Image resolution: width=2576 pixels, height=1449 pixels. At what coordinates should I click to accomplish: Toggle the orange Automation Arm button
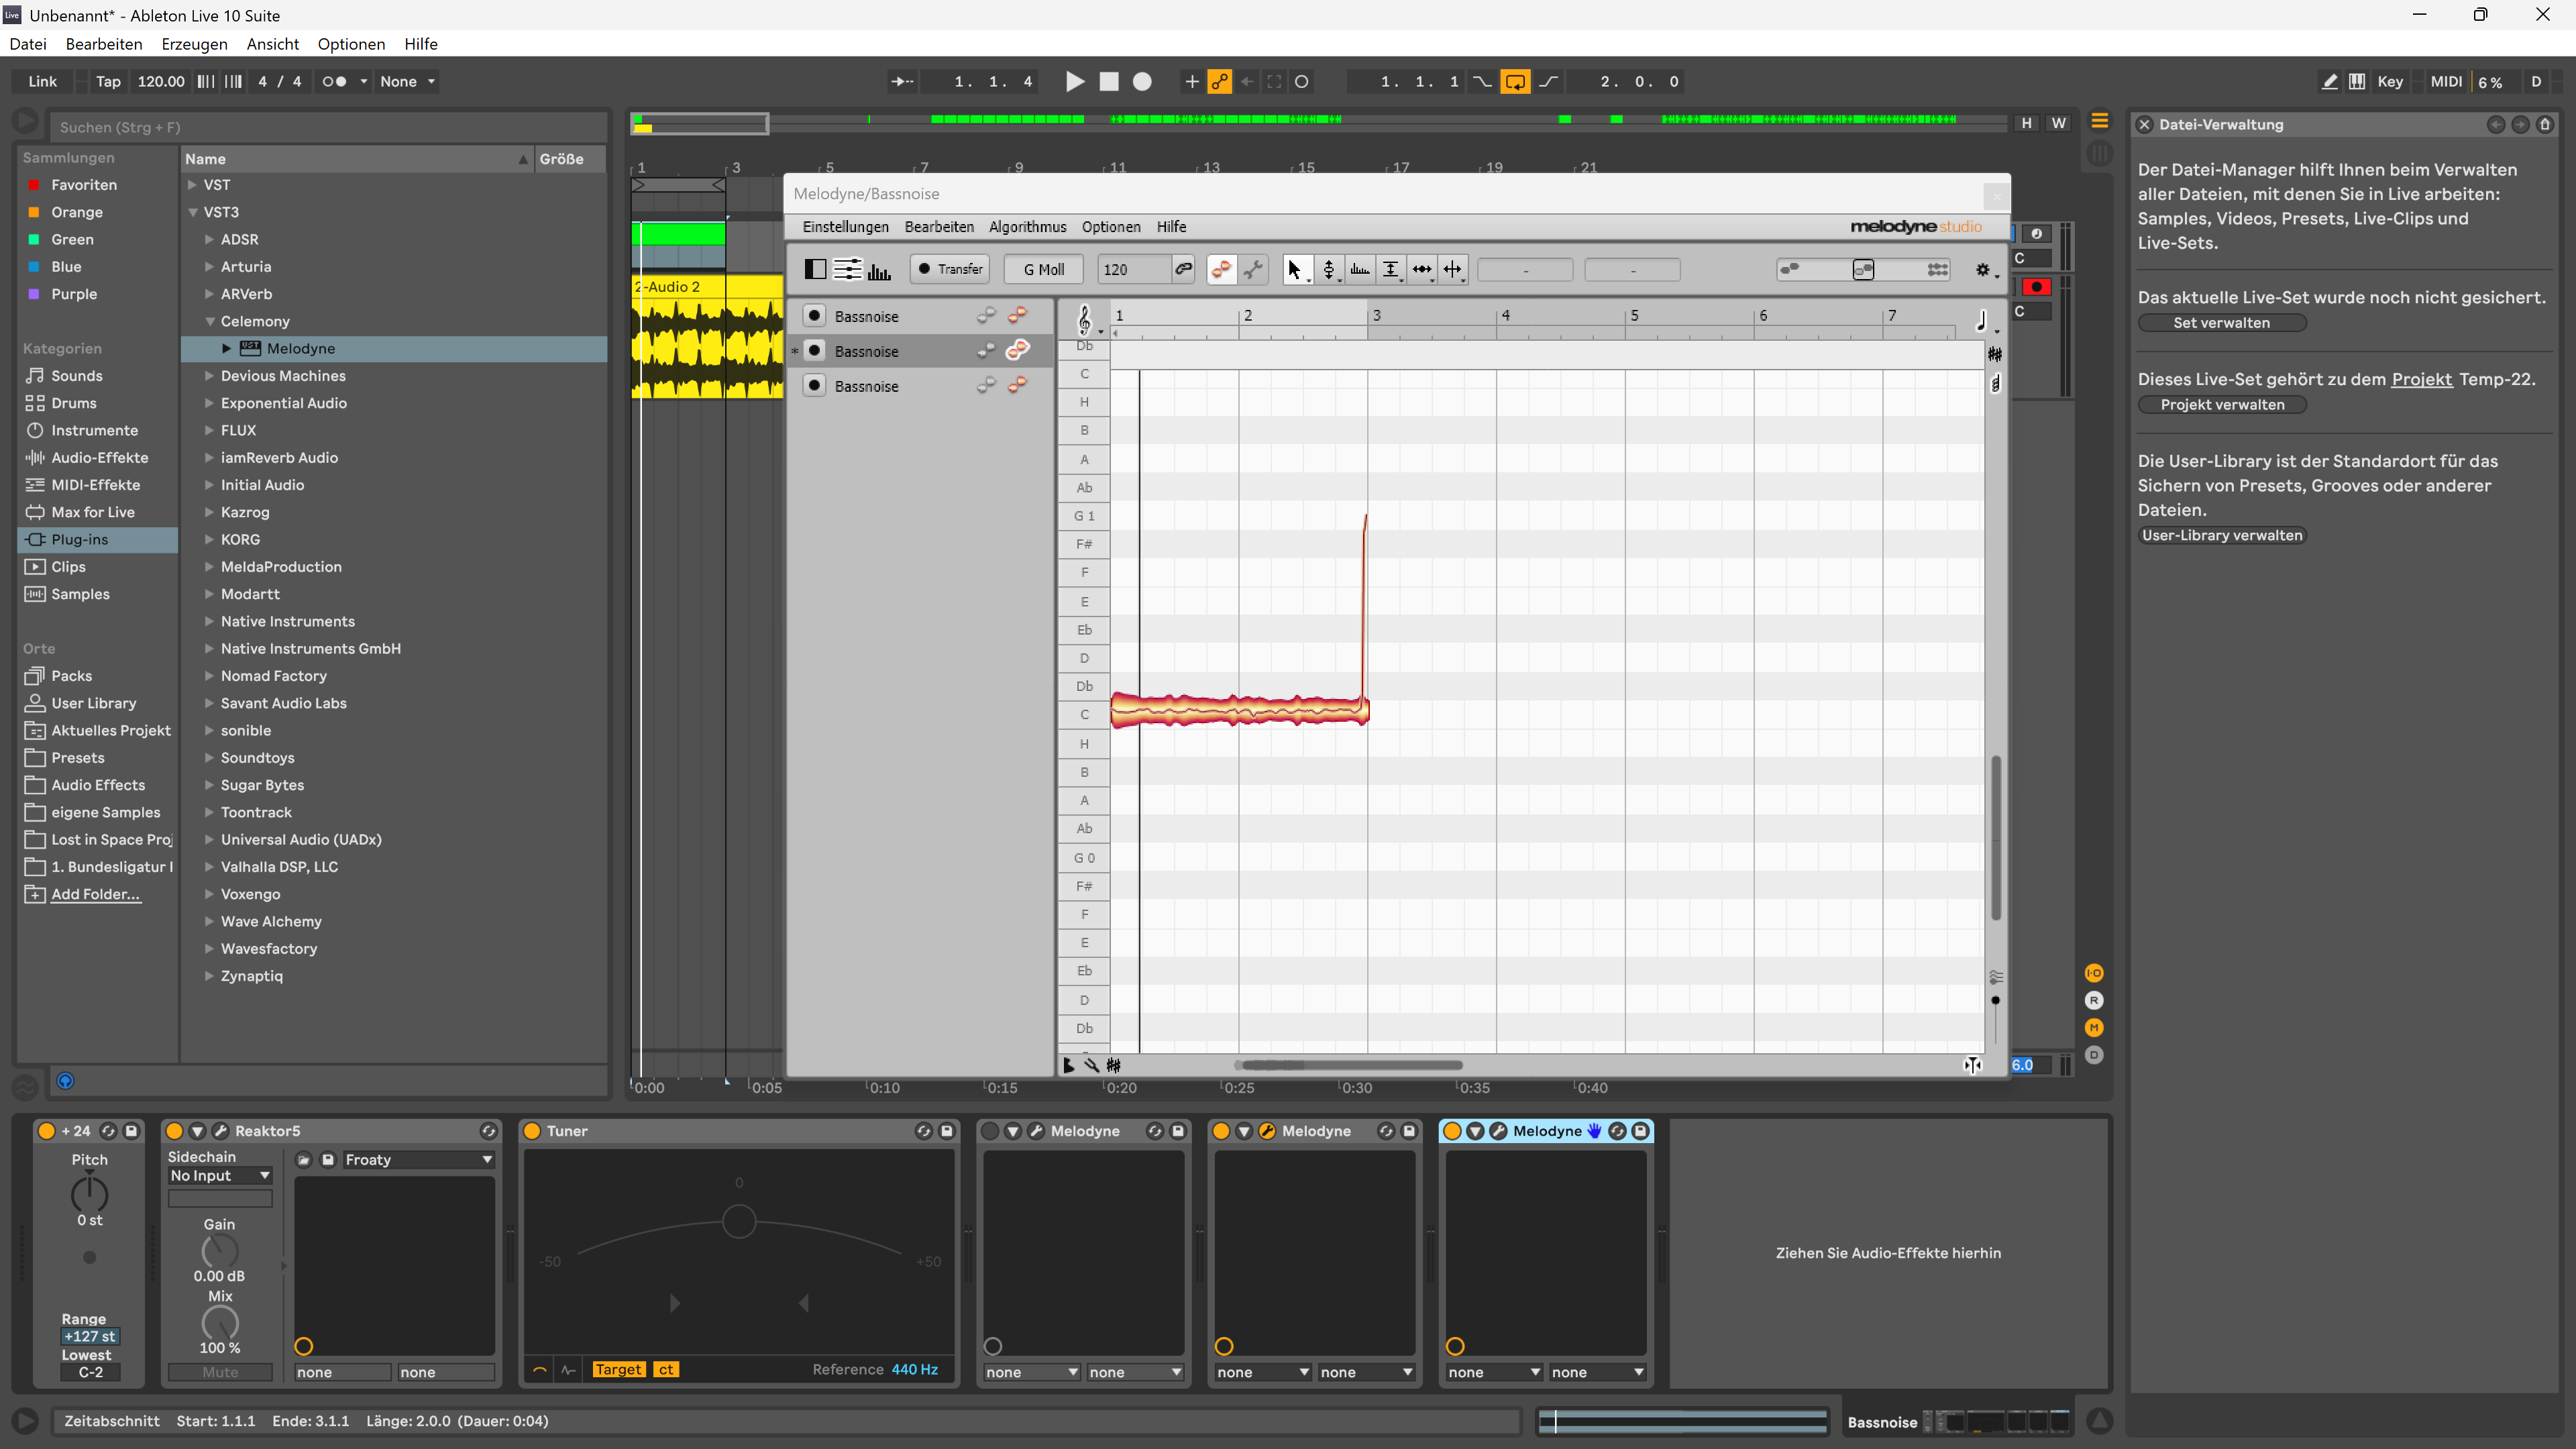1219,82
